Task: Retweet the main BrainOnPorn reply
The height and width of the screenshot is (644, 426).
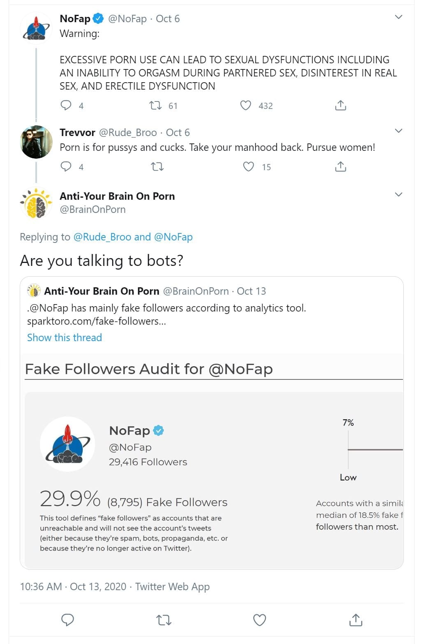Action: (x=164, y=620)
